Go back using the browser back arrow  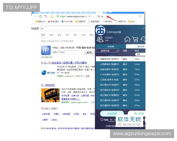[36, 16]
